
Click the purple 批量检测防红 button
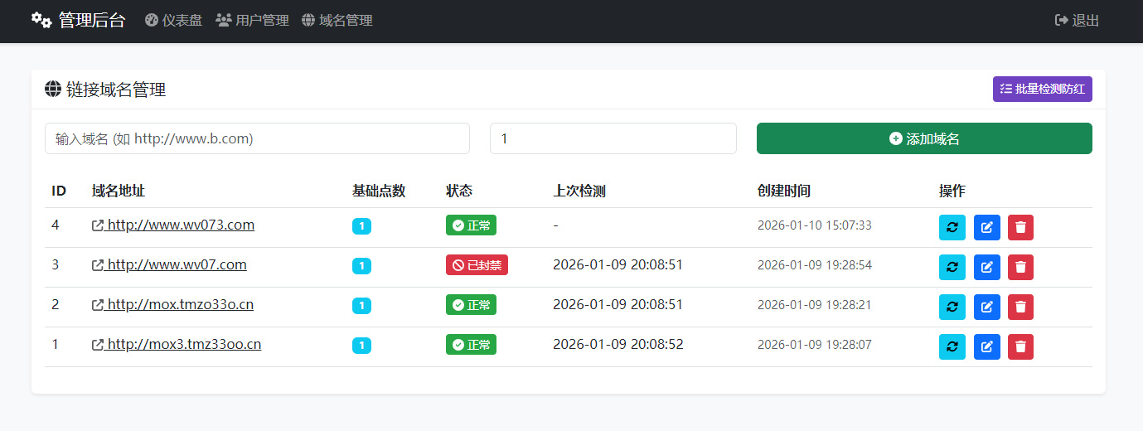(1042, 89)
